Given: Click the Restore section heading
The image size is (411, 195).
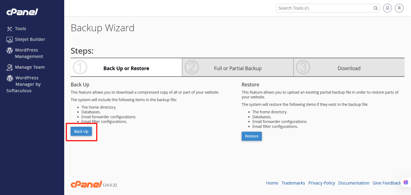Looking at the screenshot, I should (250, 85).
